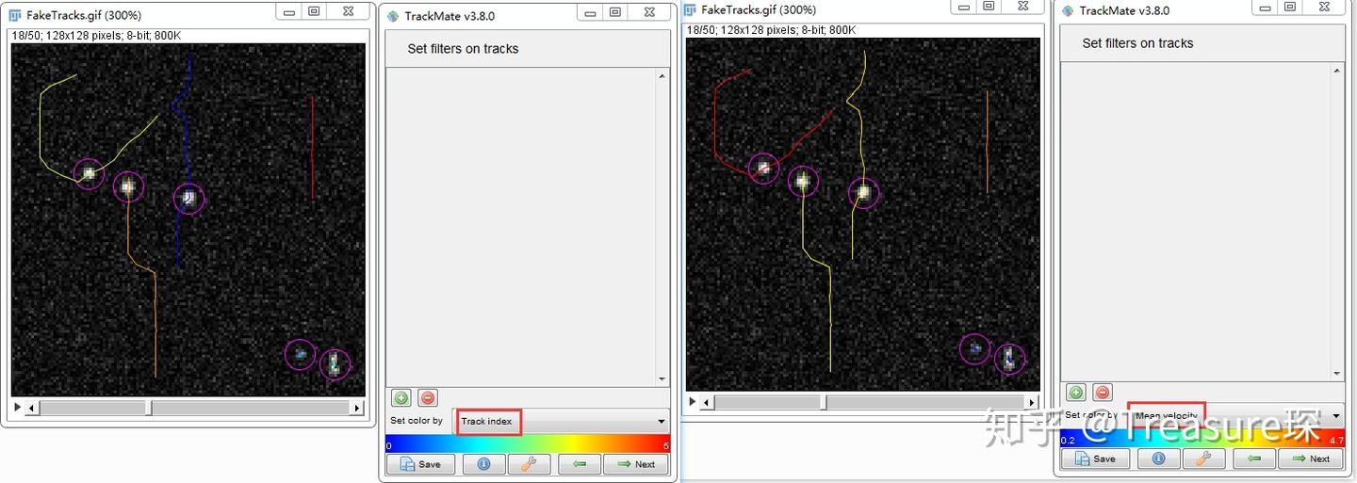Click frame slider thumb in left FakeTracks window
Image resolution: width=1357 pixels, height=483 pixels.
(x=149, y=408)
